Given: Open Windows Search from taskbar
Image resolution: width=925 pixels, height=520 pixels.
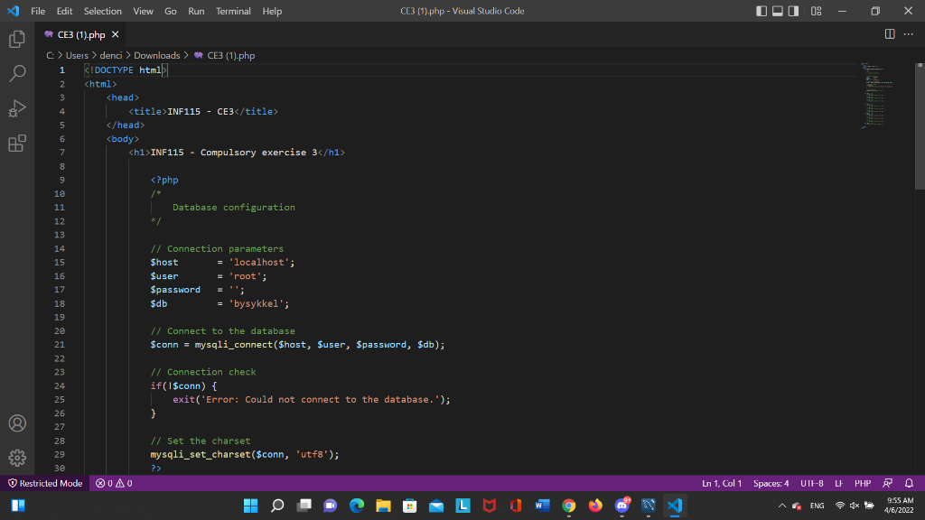Looking at the screenshot, I should 277,506.
